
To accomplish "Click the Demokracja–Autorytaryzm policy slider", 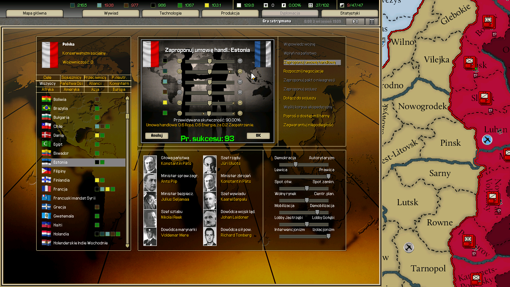I will coord(304,164).
